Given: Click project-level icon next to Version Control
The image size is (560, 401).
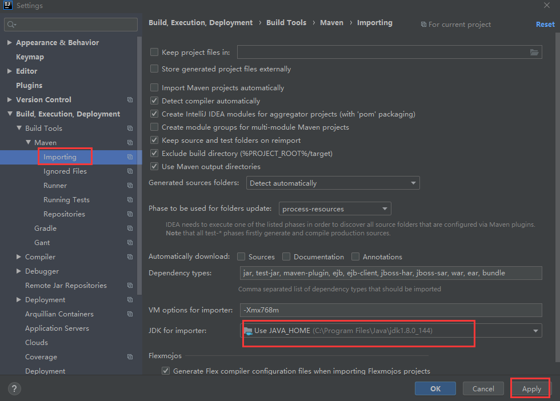Looking at the screenshot, I should [x=130, y=99].
